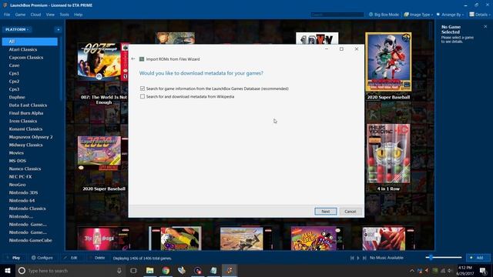Click the volume icon in system tray
This screenshot has height=277, width=493.
click(450, 270)
